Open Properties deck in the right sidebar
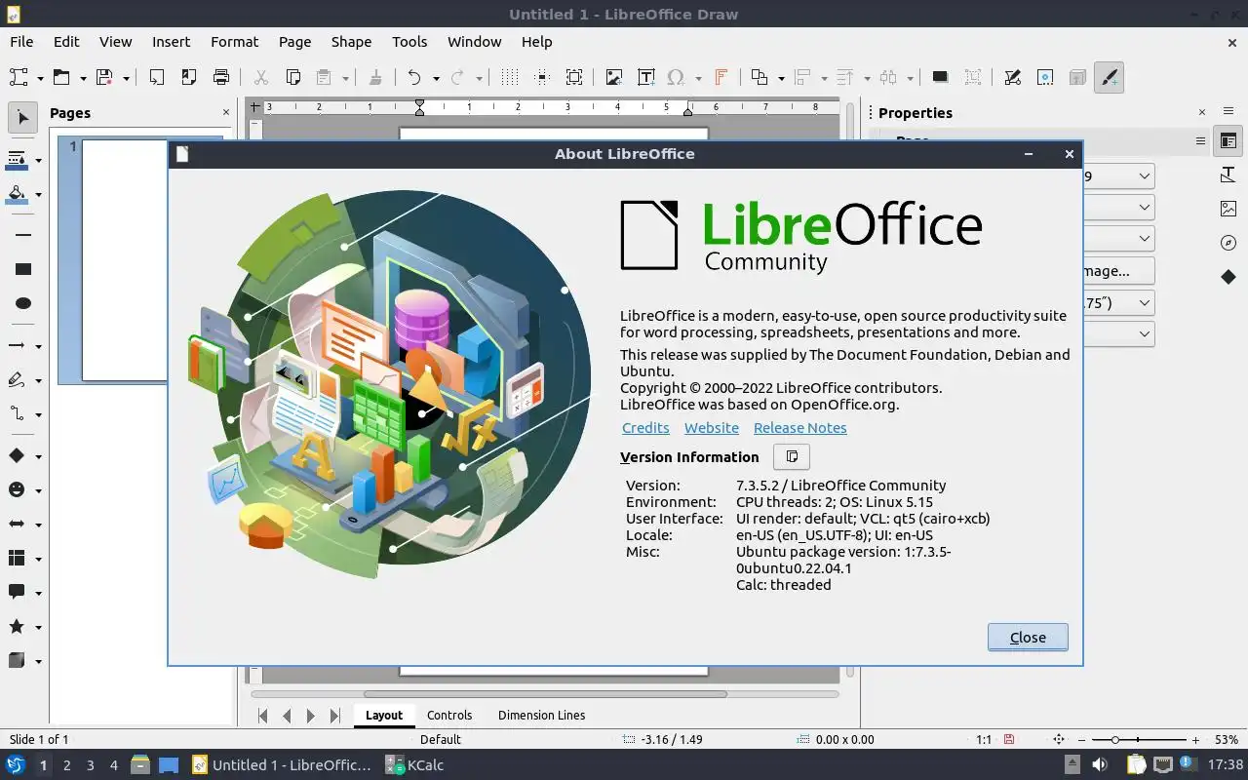 coord(1228,141)
